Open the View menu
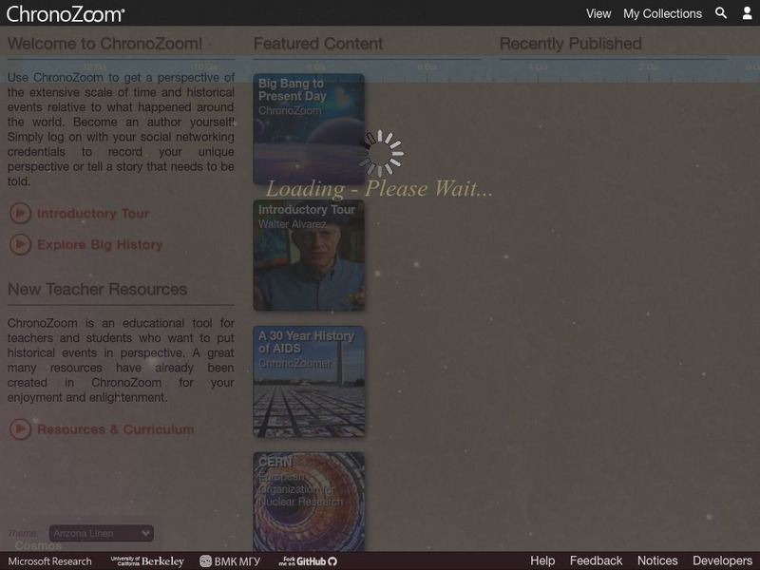Screen dimensions: 760x570 [598, 14]
